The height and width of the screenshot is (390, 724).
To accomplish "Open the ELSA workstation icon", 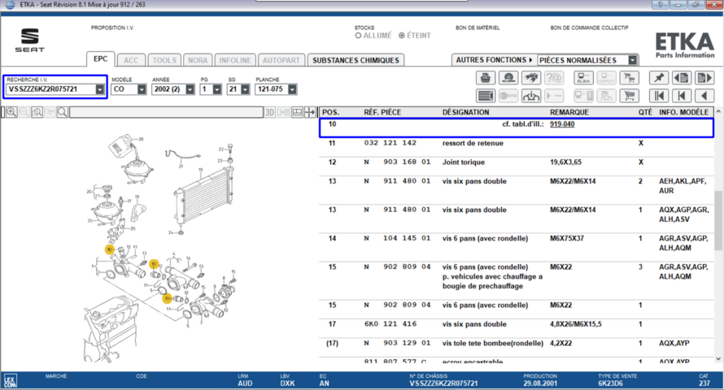I will click(x=583, y=78).
